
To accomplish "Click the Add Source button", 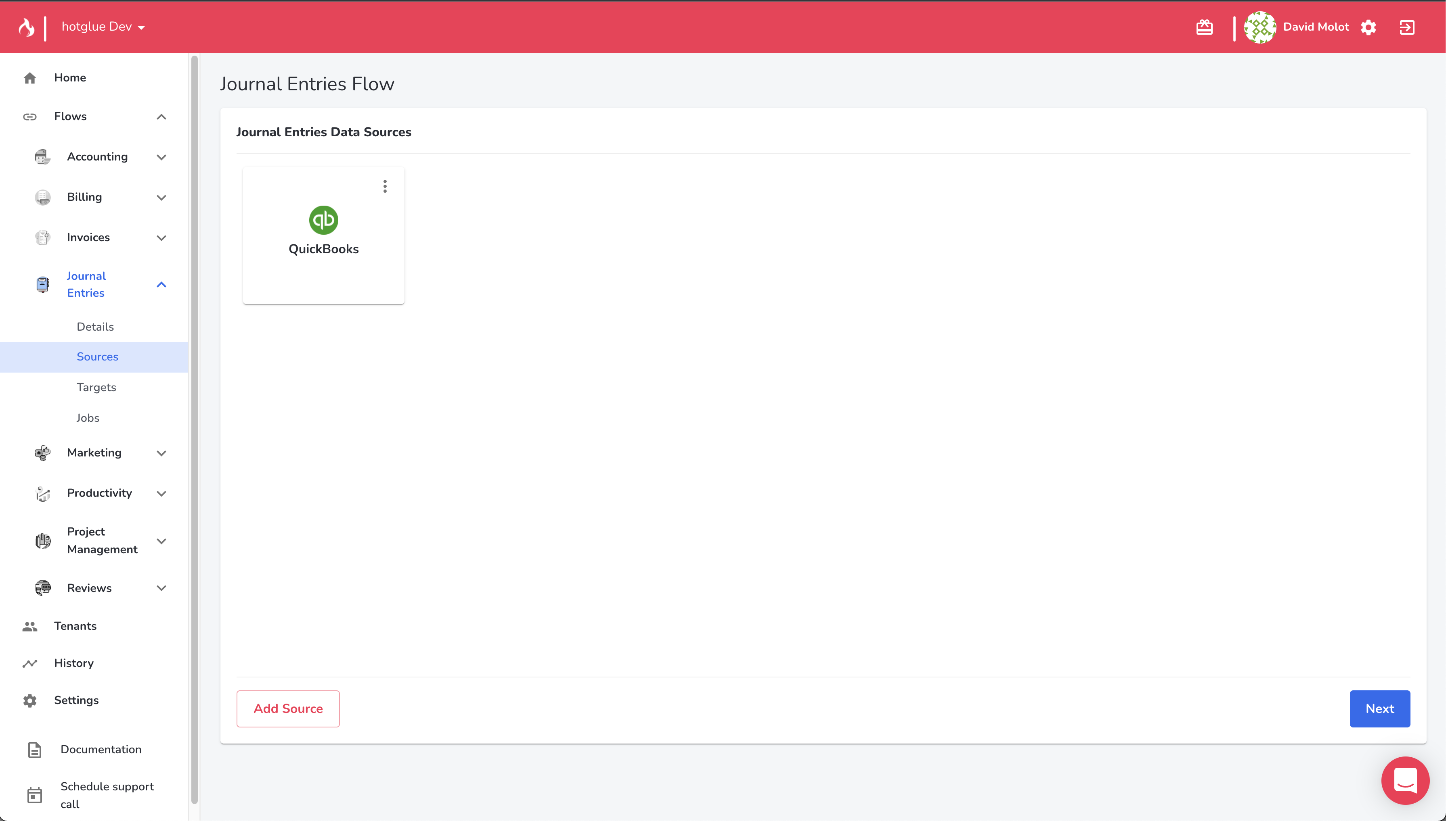I will 288,709.
